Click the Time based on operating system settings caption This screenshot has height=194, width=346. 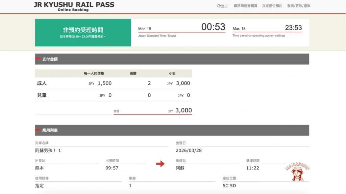pyautogui.click(x=259, y=35)
